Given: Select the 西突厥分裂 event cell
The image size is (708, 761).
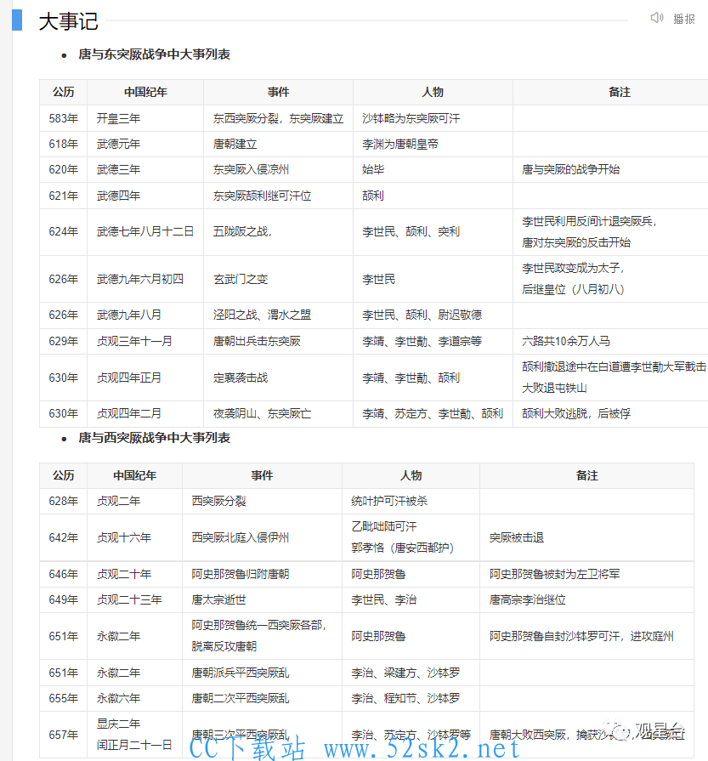Looking at the screenshot, I should (262, 501).
